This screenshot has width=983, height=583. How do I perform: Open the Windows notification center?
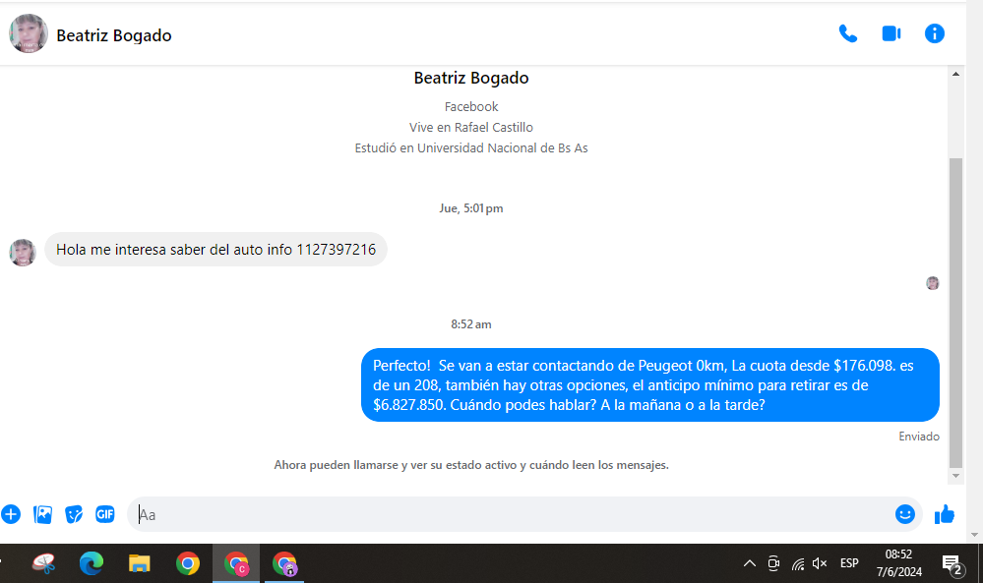tap(952, 564)
